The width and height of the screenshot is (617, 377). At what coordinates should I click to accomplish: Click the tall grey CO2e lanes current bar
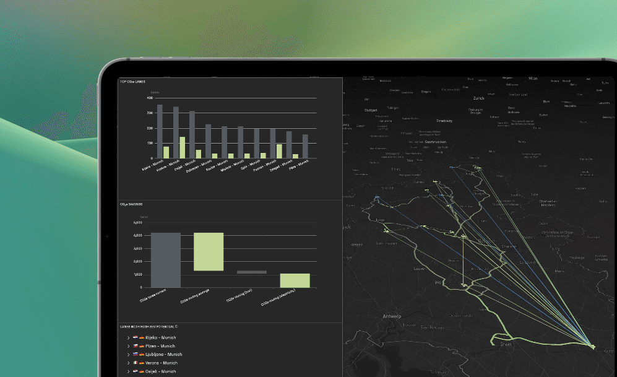[x=166, y=260]
